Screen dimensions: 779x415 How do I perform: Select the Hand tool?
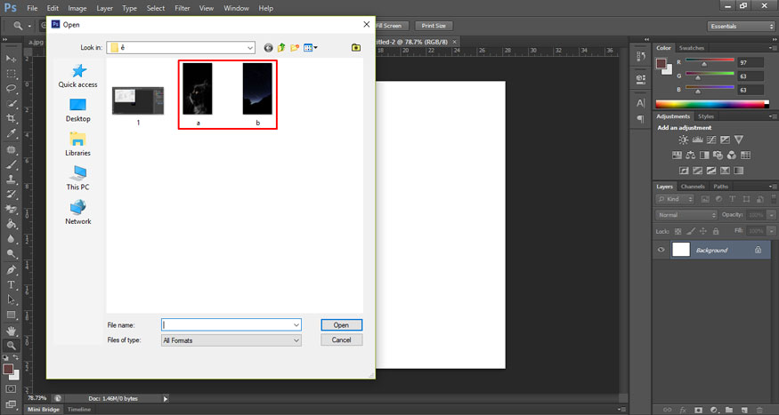coord(11,331)
